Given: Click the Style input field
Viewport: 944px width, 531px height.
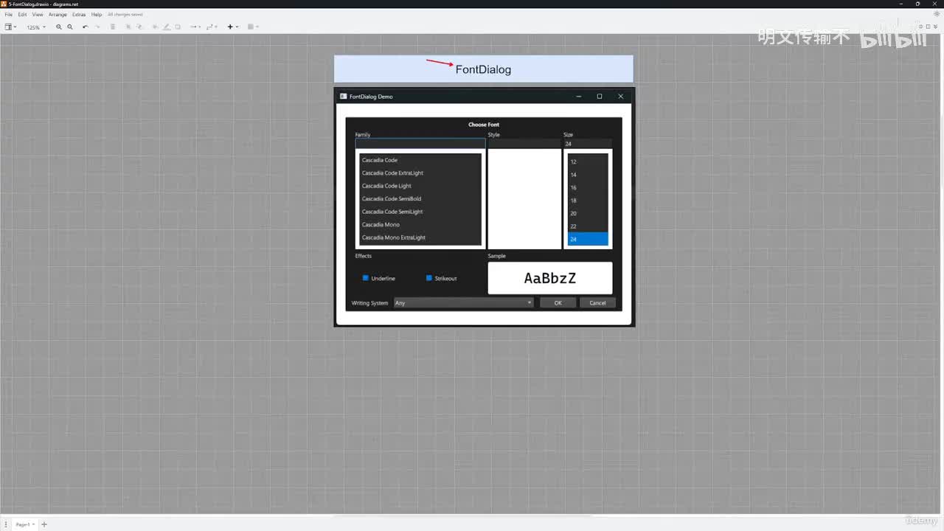Looking at the screenshot, I should coord(524,144).
